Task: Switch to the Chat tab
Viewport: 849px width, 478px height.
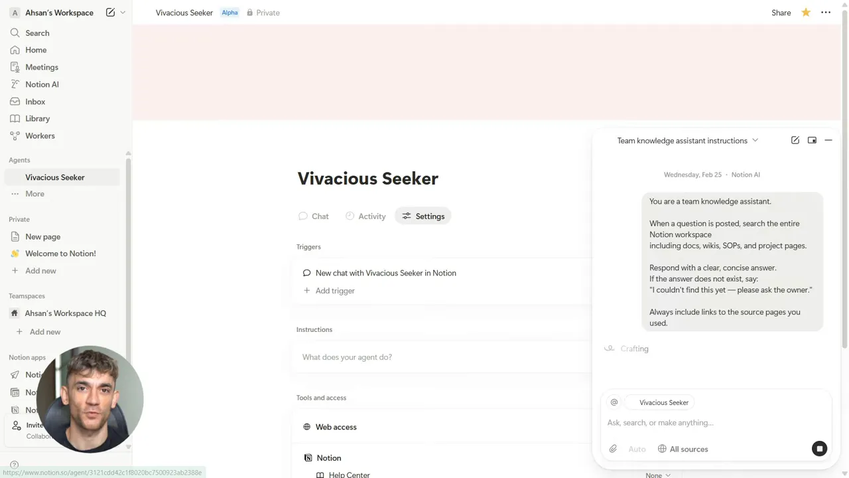Action: 314,216
